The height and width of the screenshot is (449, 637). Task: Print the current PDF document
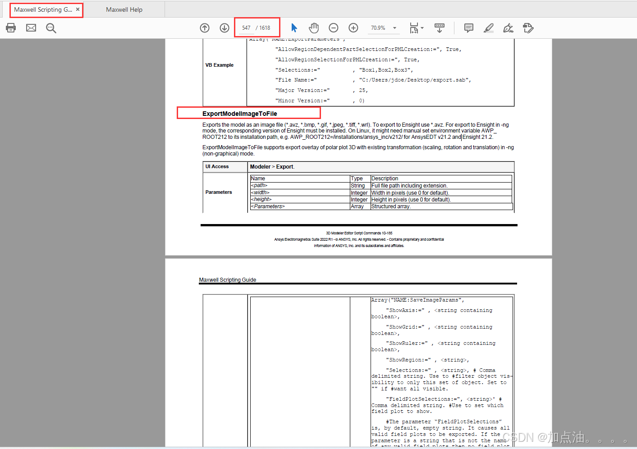tap(11, 28)
